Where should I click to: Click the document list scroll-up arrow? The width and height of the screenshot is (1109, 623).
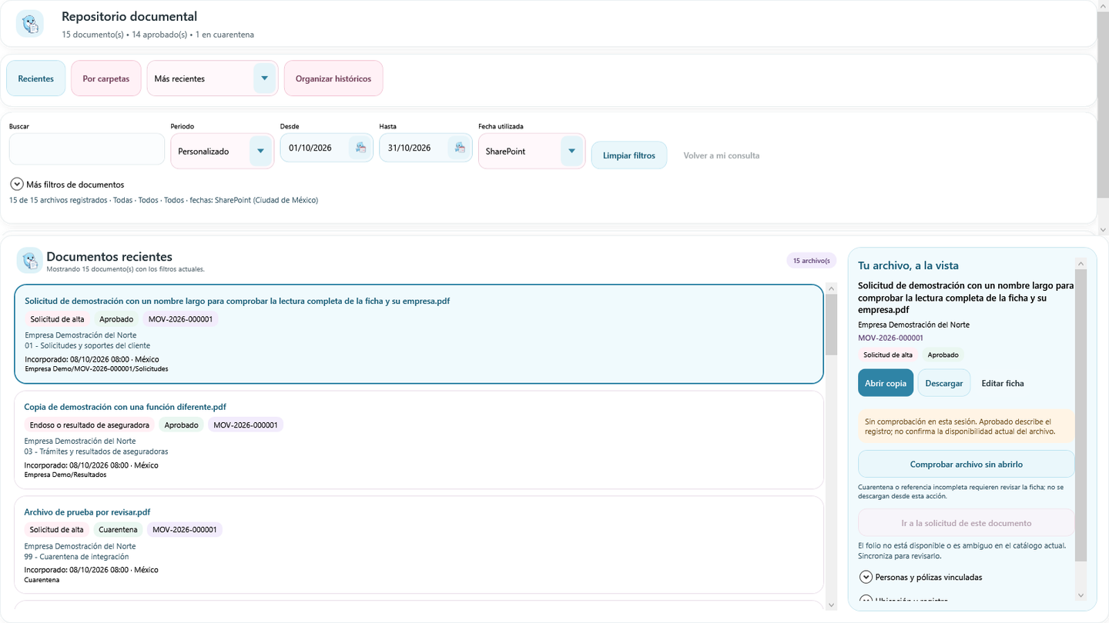pos(831,288)
